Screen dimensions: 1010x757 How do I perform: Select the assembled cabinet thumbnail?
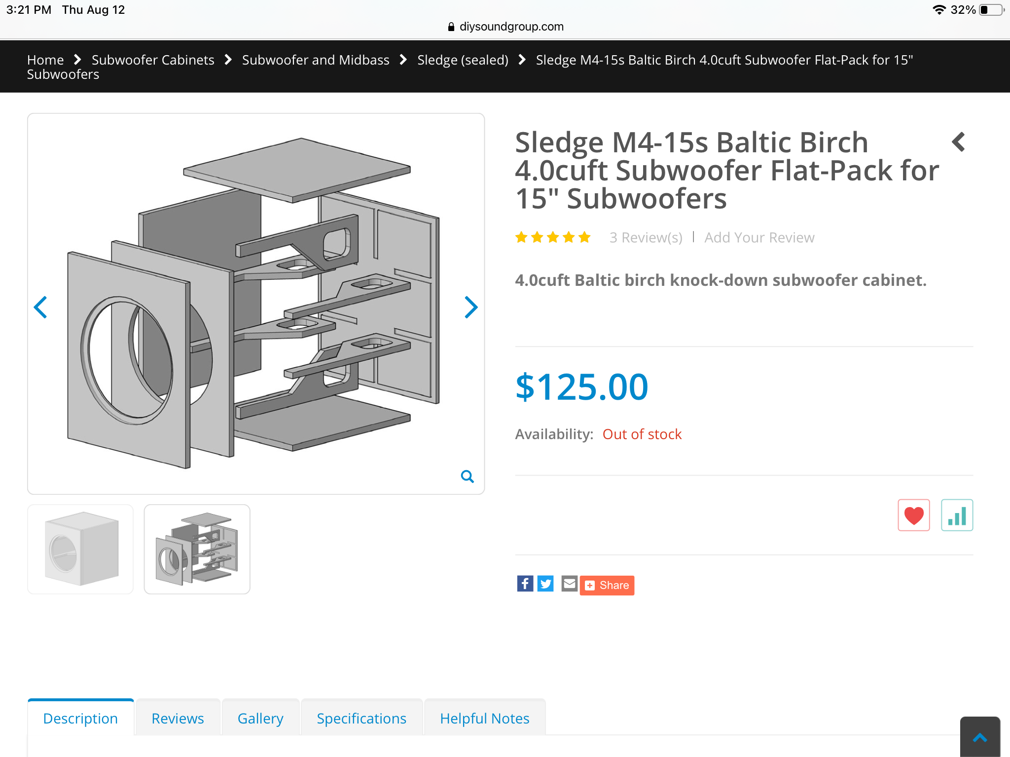[80, 549]
